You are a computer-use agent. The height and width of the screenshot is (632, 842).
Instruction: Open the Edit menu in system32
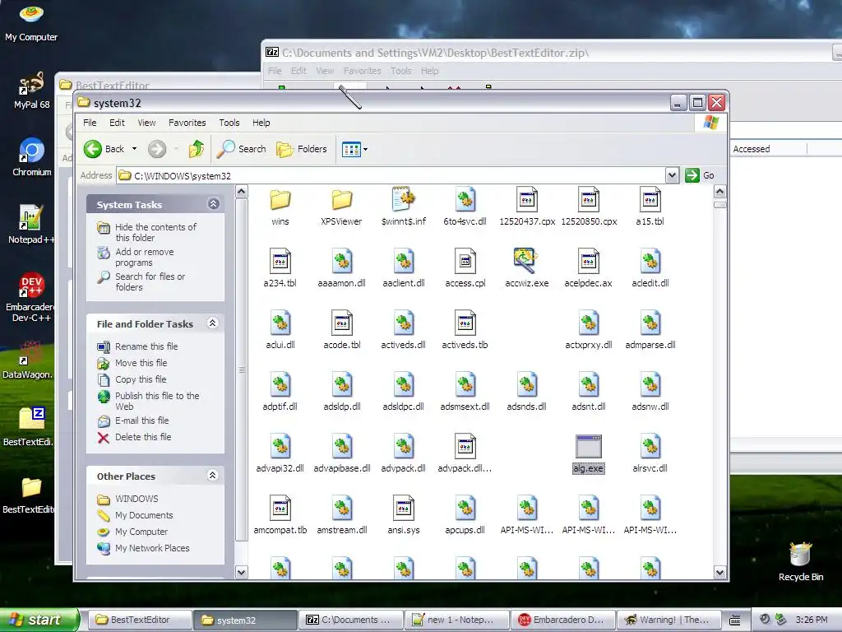(117, 123)
